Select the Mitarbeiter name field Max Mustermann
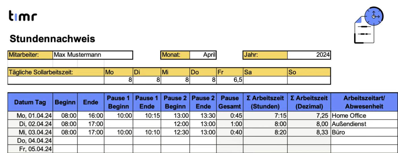The width and height of the screenshot is (398, 153). point(93,55)
